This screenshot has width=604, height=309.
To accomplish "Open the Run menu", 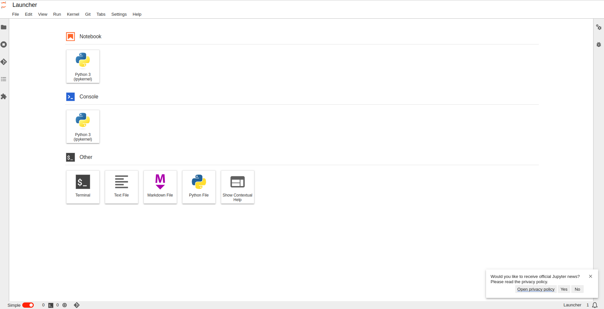I will pos(57,14).
